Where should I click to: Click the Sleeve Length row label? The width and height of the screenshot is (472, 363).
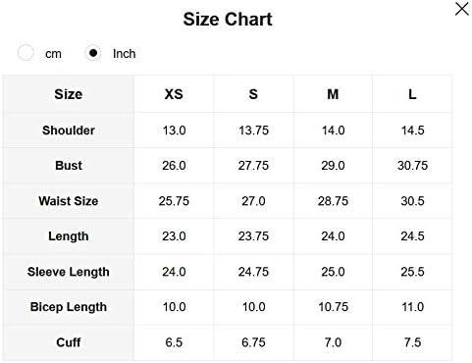pyautogui.click(x=69, y=272)
